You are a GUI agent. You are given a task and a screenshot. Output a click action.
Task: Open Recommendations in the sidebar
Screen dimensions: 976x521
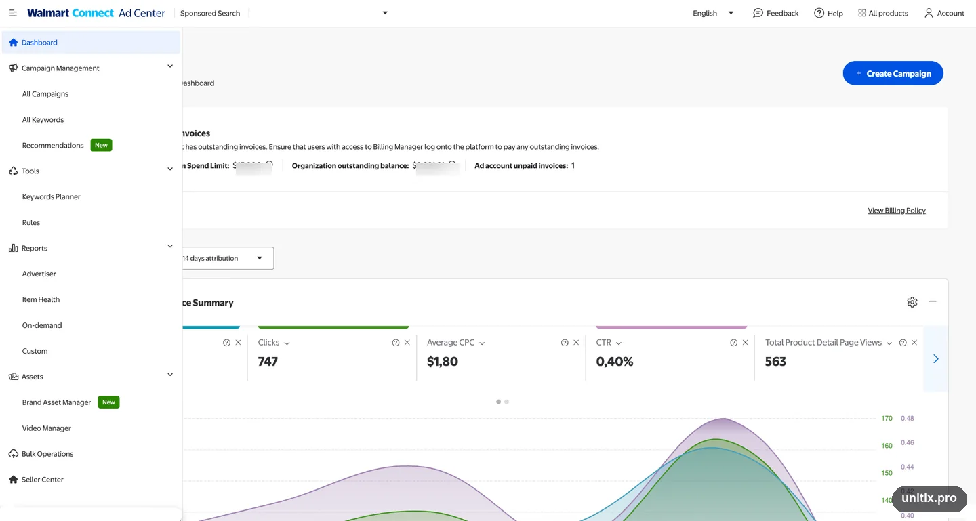click(x=53, y=146)
